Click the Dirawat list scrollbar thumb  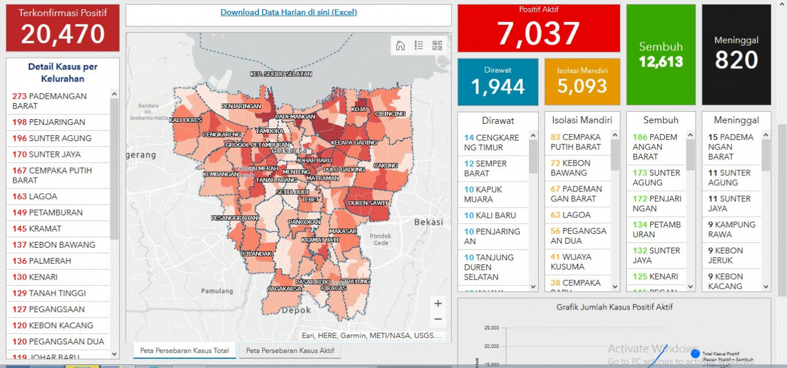[x=534, y=156]
